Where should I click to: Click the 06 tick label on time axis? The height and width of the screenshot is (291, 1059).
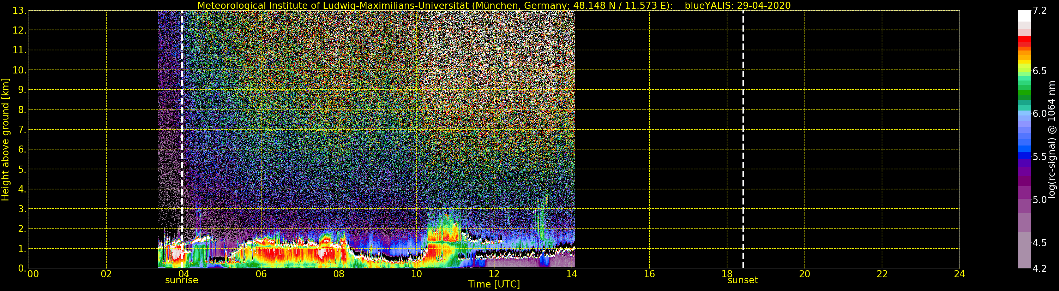point(261,274)
